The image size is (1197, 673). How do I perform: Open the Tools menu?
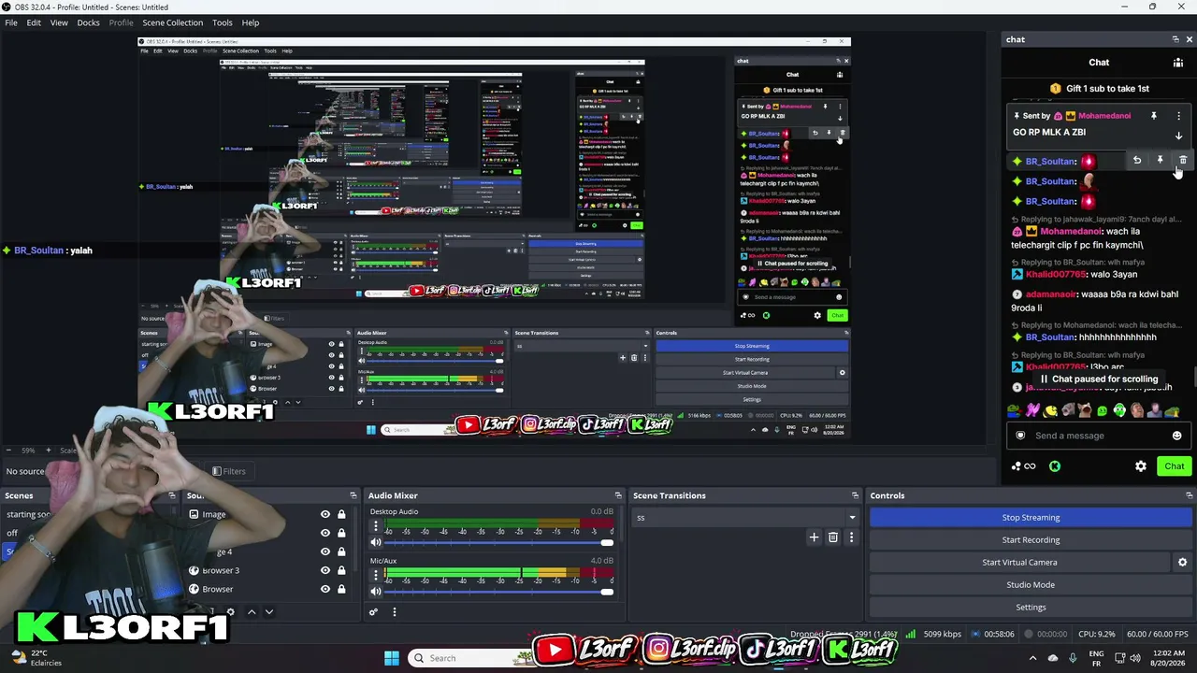(x=223, y=22)
